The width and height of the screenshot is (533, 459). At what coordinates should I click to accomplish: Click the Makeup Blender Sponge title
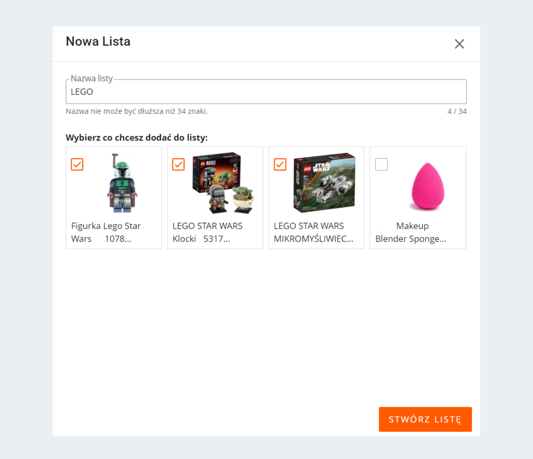(x=411, y=232)
